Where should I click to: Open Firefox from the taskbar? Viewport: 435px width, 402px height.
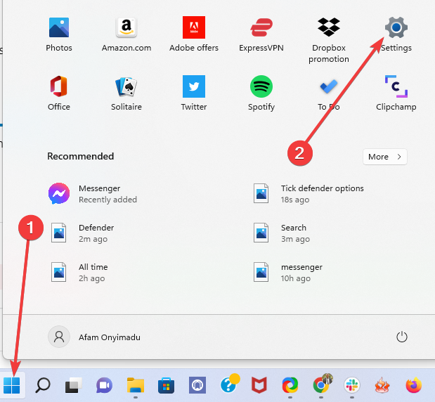click(414, 385)
